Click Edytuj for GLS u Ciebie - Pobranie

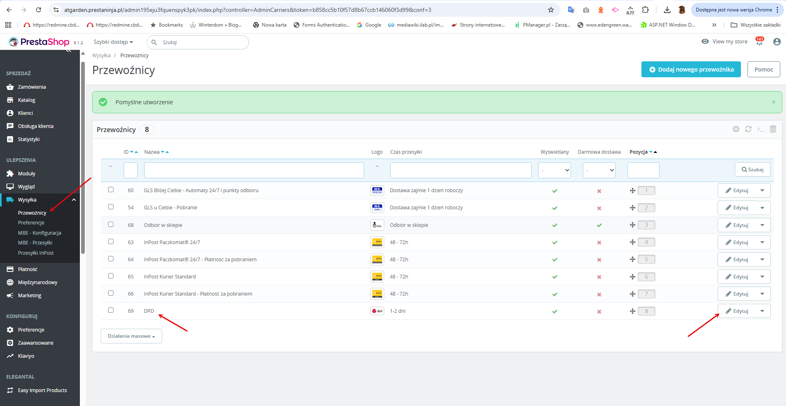click(737, 208)
